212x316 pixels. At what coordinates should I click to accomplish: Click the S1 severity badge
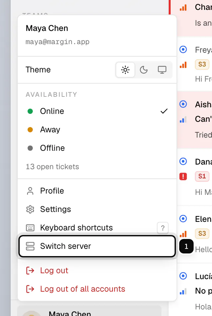202,176
